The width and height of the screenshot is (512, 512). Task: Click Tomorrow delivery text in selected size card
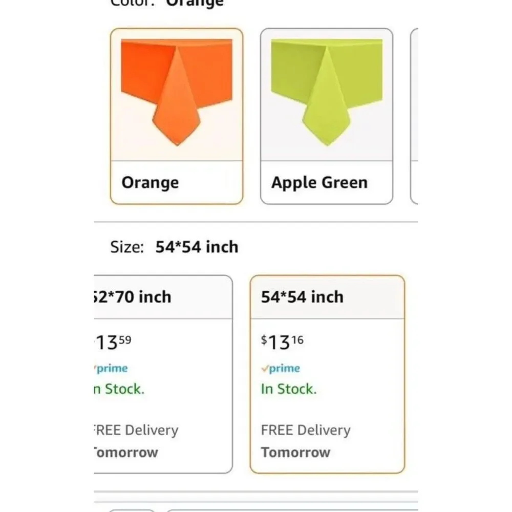[x=295, y=453]
